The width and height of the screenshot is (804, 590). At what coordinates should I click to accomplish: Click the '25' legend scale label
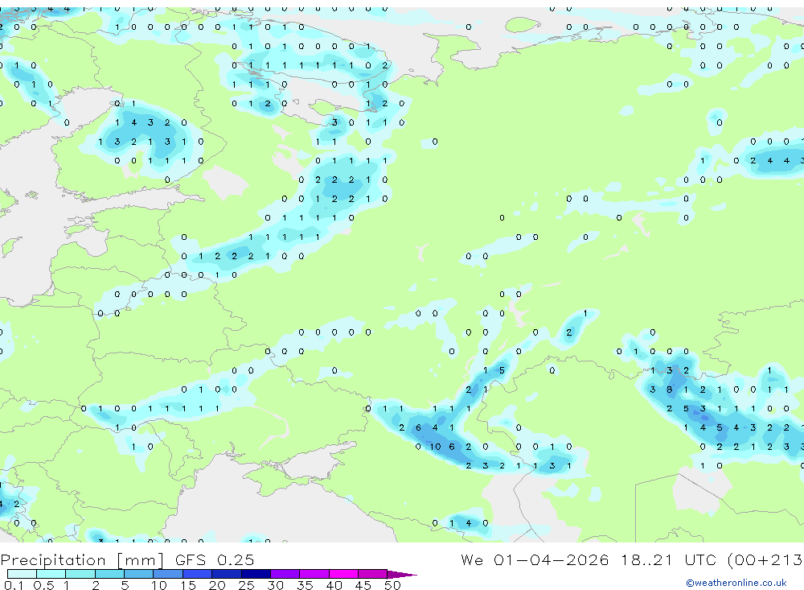pyautogui.click(x=246, y=585)
